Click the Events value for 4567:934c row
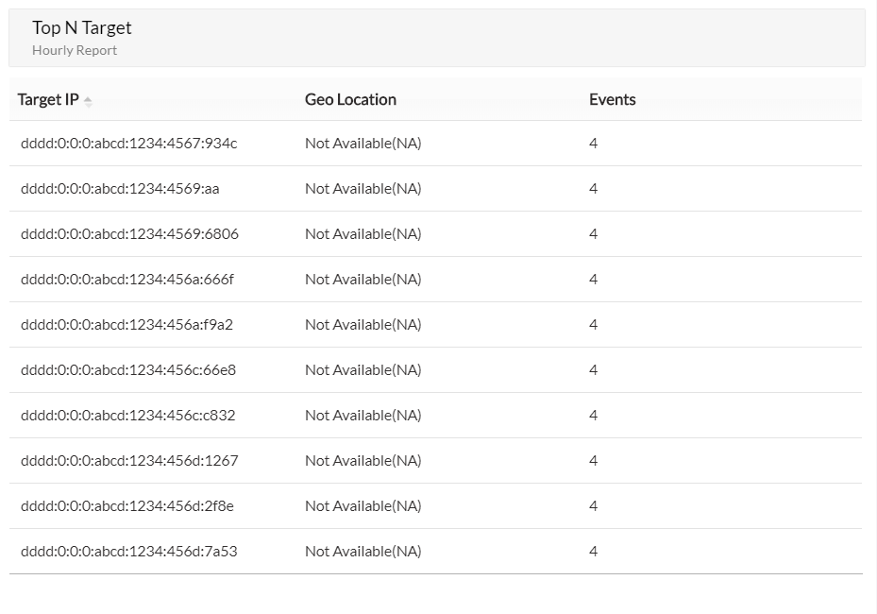The width and height of the screenshot is (877, 614). point(593,144)
